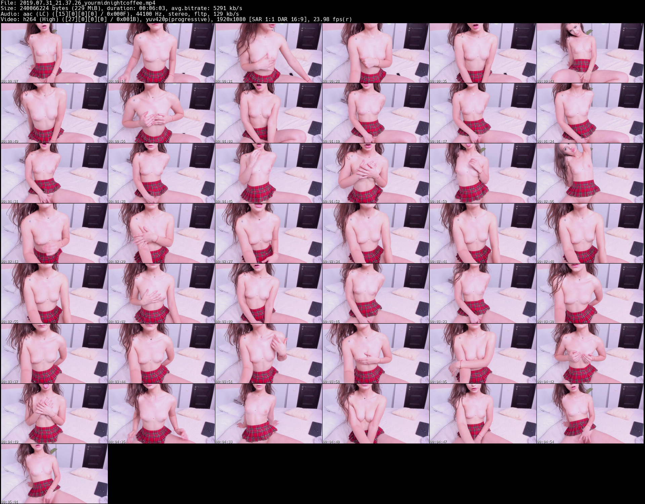Viewport: 645px width, 504px height.
Task: Pick the thumbnail at 00:04:54
Action: [x=590, y=414]
